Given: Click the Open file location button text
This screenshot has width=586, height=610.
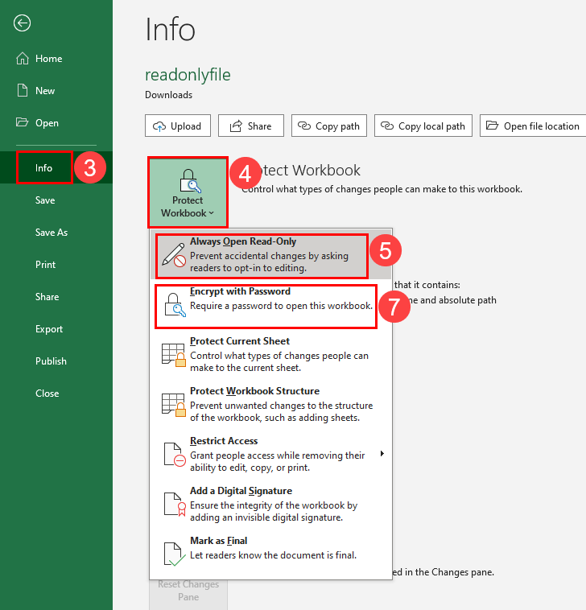Looking at the screenshot, I should tap(541, 126).
